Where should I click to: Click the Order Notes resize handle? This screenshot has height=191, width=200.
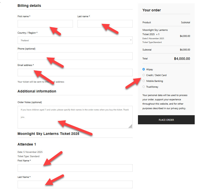(x=130, y=126)
